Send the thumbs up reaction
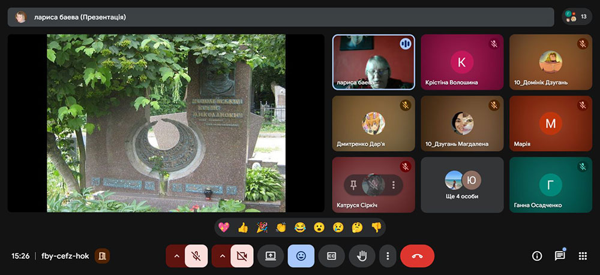600x275 pixels. pos(243,228)
